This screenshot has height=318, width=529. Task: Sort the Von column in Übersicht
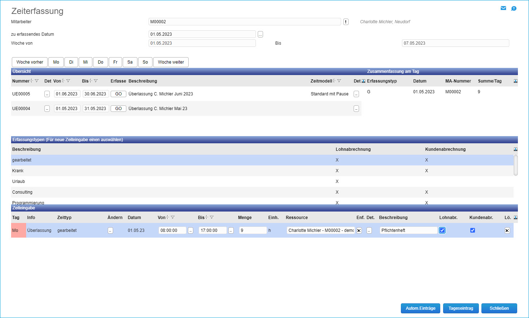(x=63, y=81)
